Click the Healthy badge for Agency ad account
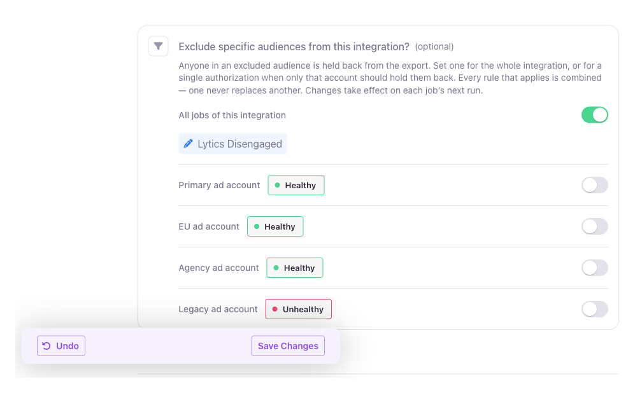 pyautogui.click(x=295, y=268)
